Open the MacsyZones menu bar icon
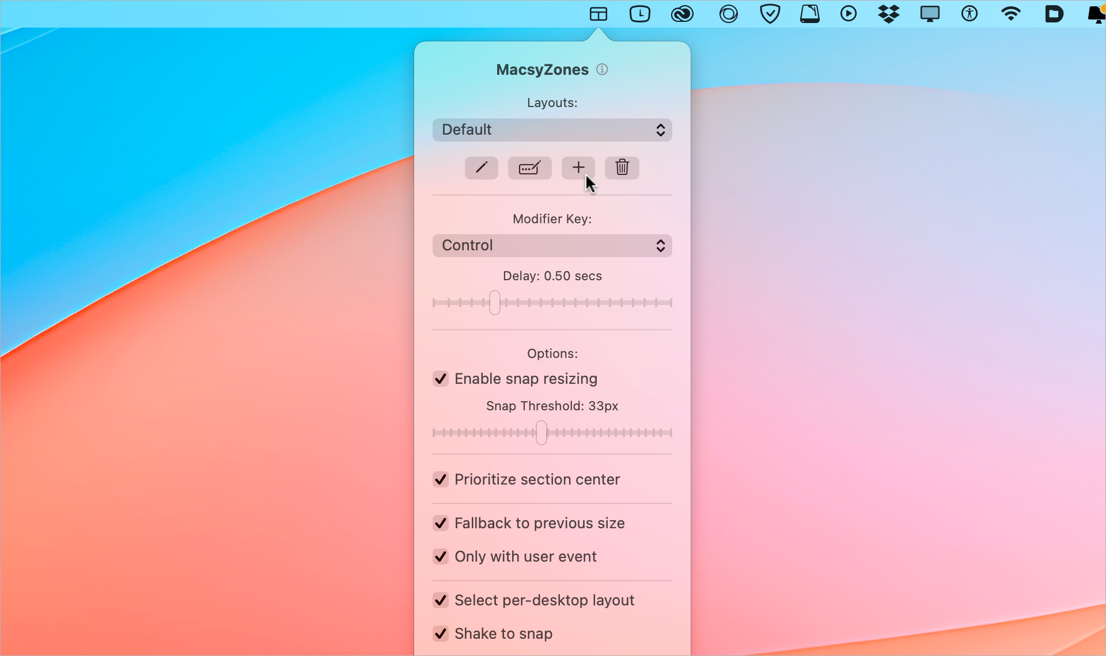This screenshot has height=656, width=1106. (599, 14)
